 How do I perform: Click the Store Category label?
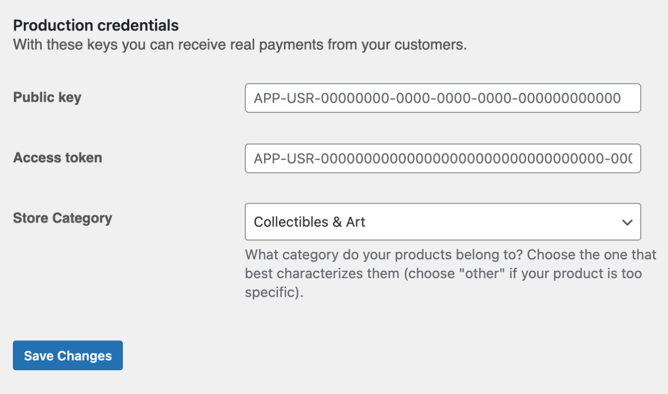62,218
